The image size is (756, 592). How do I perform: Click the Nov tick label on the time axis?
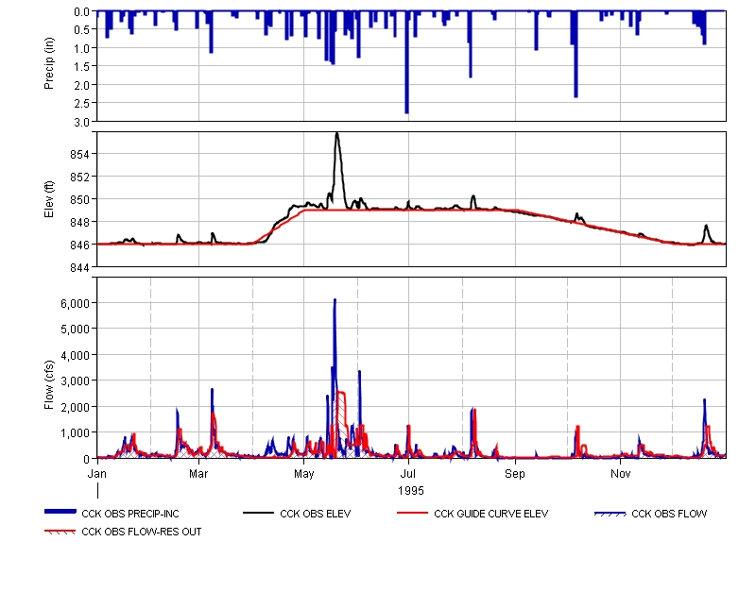[x=620, y=472]
